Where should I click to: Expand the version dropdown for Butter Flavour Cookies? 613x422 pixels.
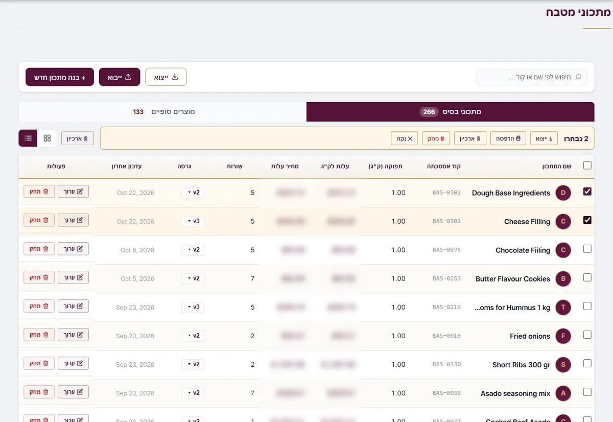click(x=193, y=279)
